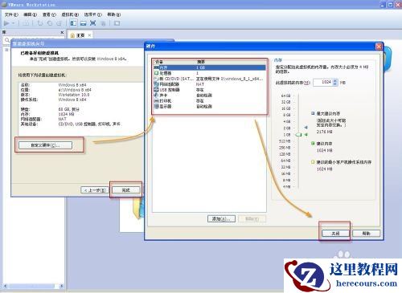
Task: Open the 文件(F) menu
Action: pyautogui.click(x=11, y=14)
